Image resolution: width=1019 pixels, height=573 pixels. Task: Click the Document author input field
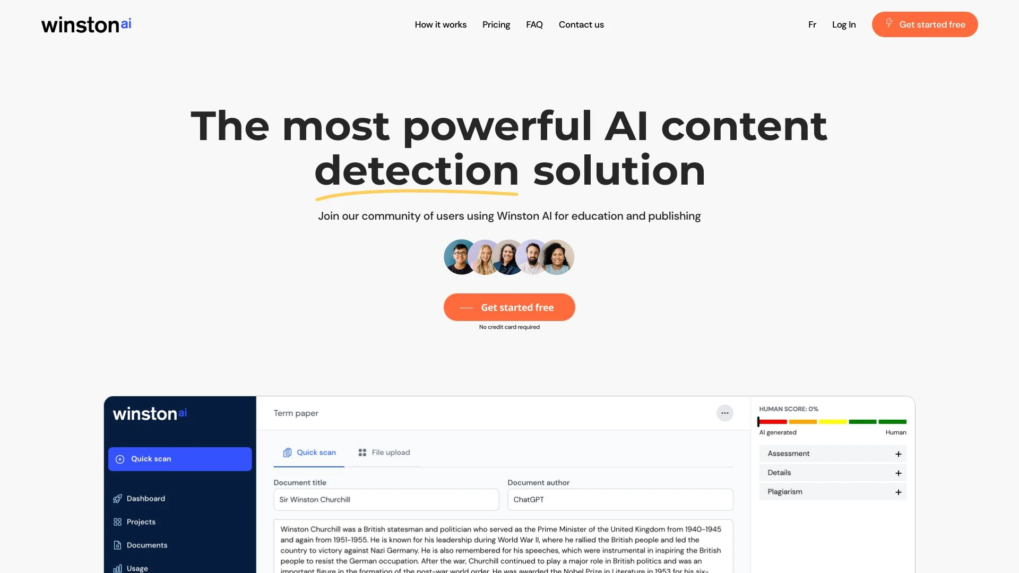click(x=619, y=500)
